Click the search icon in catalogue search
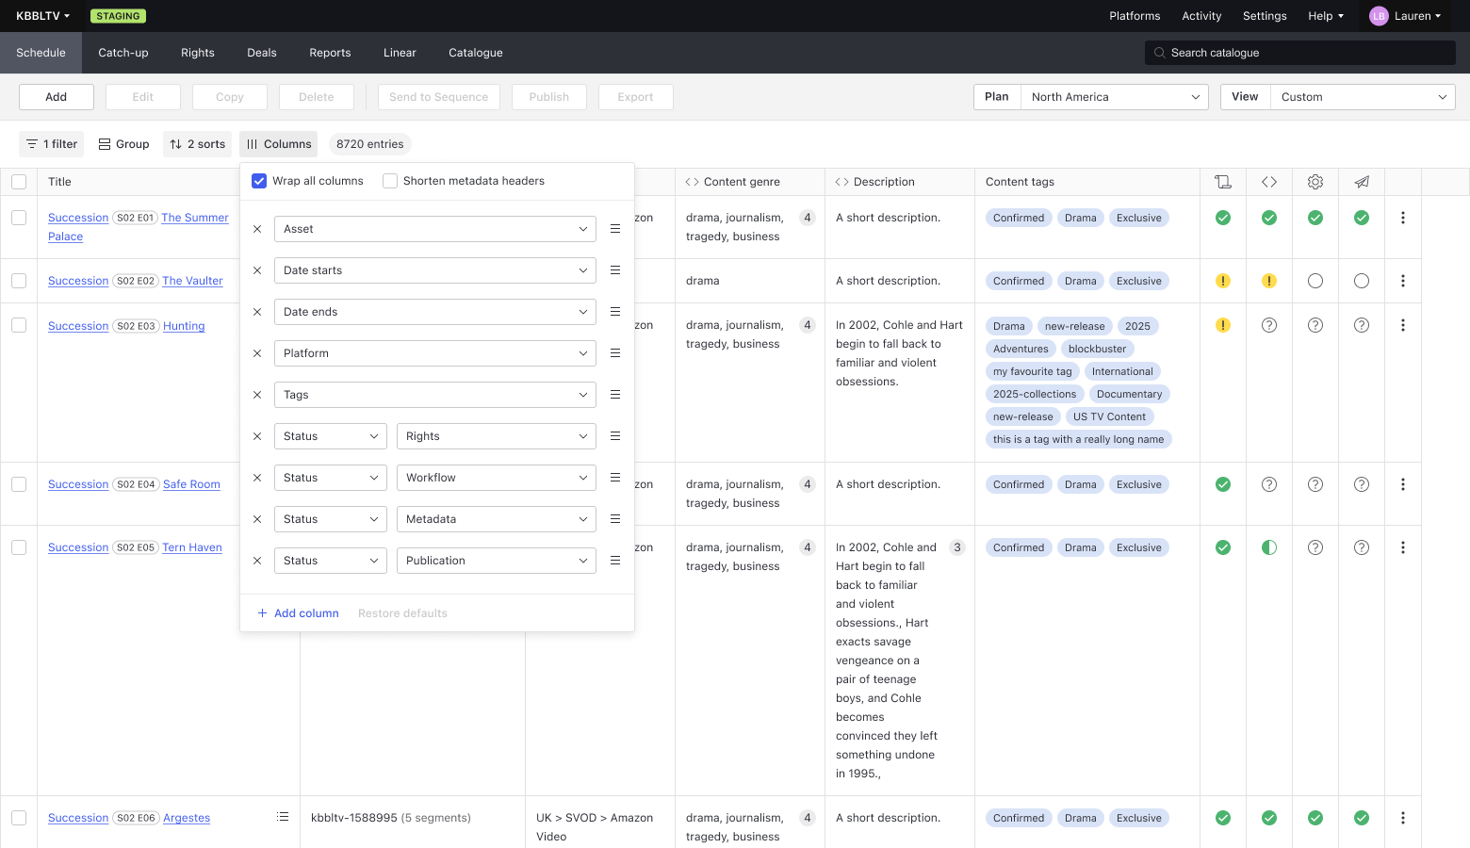 click(1159, 53)
